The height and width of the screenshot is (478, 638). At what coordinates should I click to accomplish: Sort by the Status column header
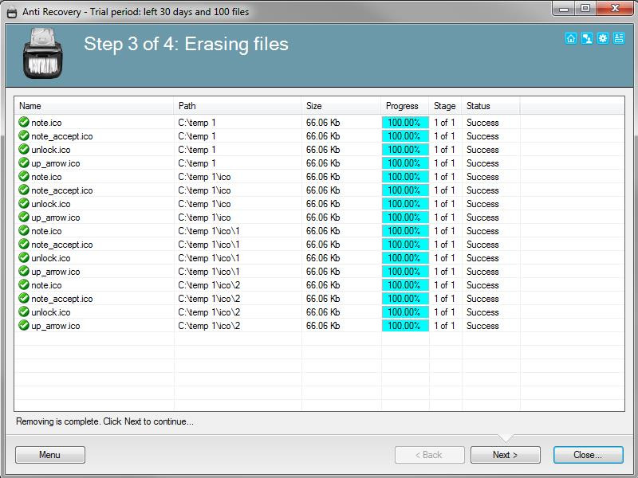[x=490, y=106]
